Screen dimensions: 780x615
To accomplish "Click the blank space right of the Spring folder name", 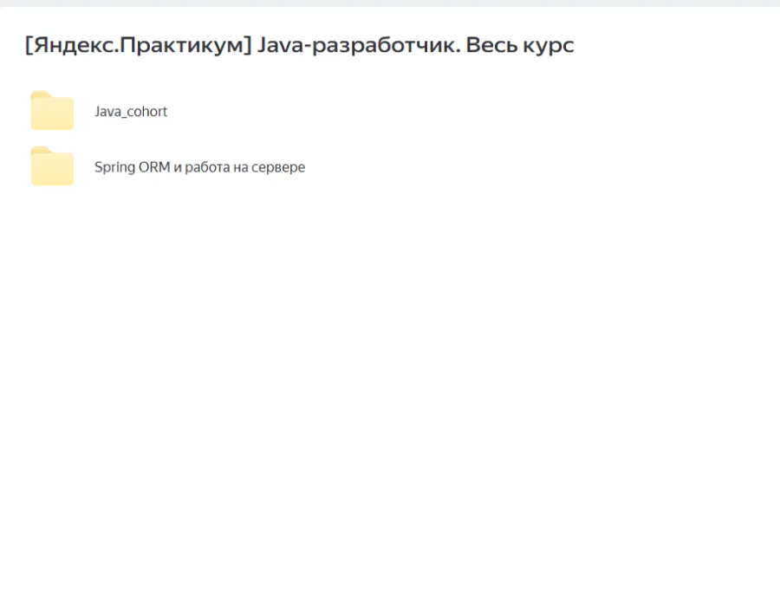I will click(520, 167).
